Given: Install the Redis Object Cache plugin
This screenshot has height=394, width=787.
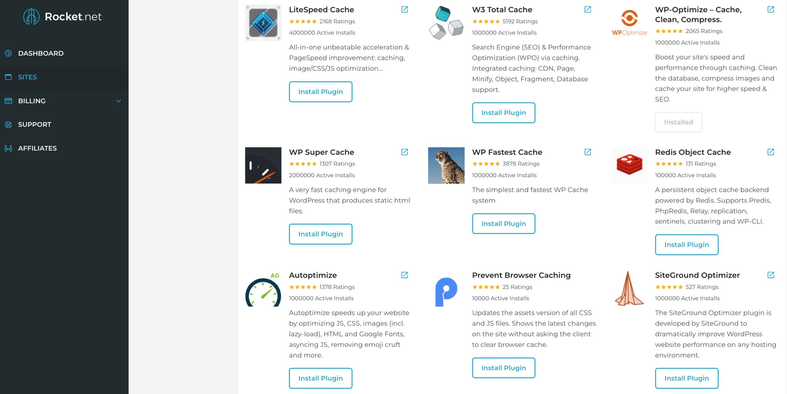Looking at the screenshot, I should coord(686,245).
